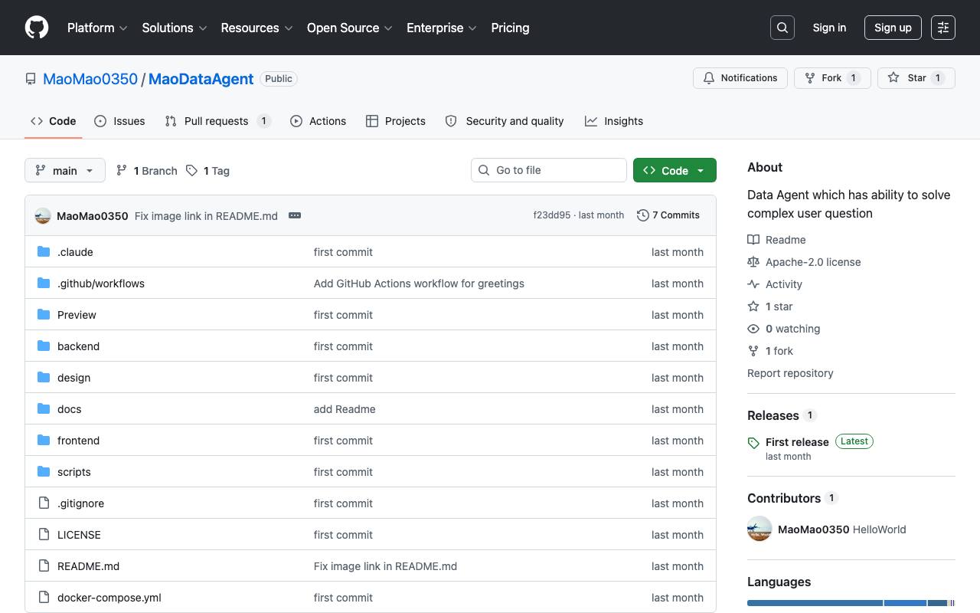980x613 pixels.
Task: Click the book icon beside Readme
Action: [x=753, y=240]
